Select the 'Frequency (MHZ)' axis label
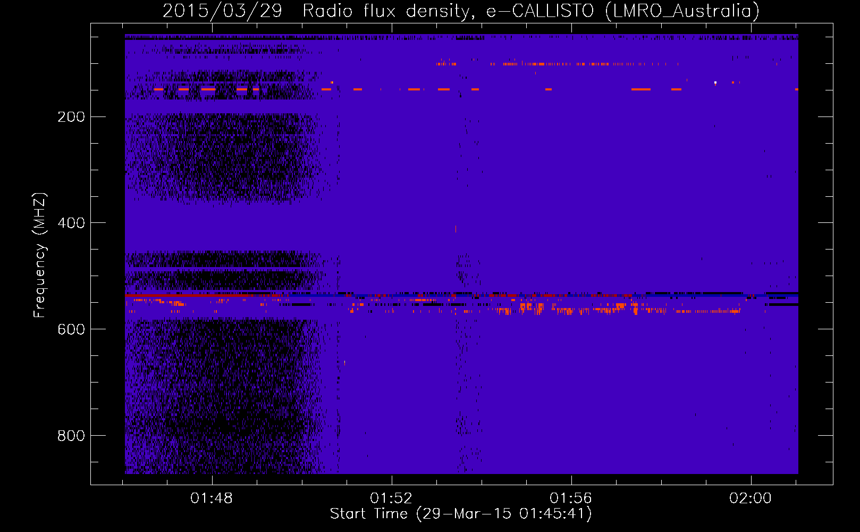Viewport: 860px width, 532px height. [40, 255]
